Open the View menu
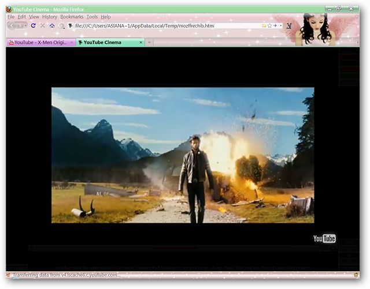This screenshot has width=370, height=289. (x=34, y=17)
